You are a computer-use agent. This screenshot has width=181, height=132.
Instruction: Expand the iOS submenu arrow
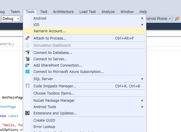(142, 24)
